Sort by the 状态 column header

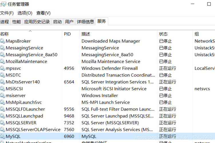click(x=175, y=34)
